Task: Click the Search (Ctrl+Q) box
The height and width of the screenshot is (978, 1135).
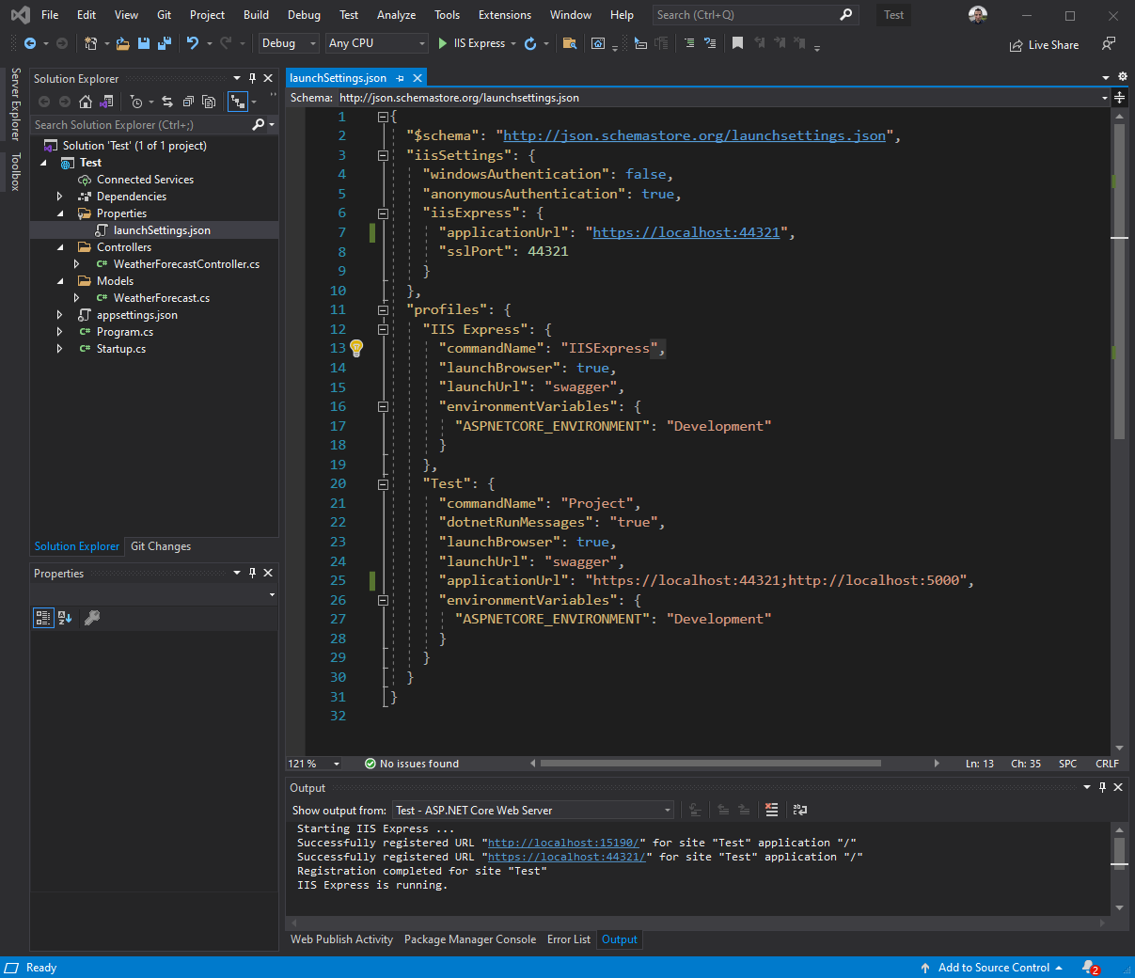Action: [x=755, y=15]
